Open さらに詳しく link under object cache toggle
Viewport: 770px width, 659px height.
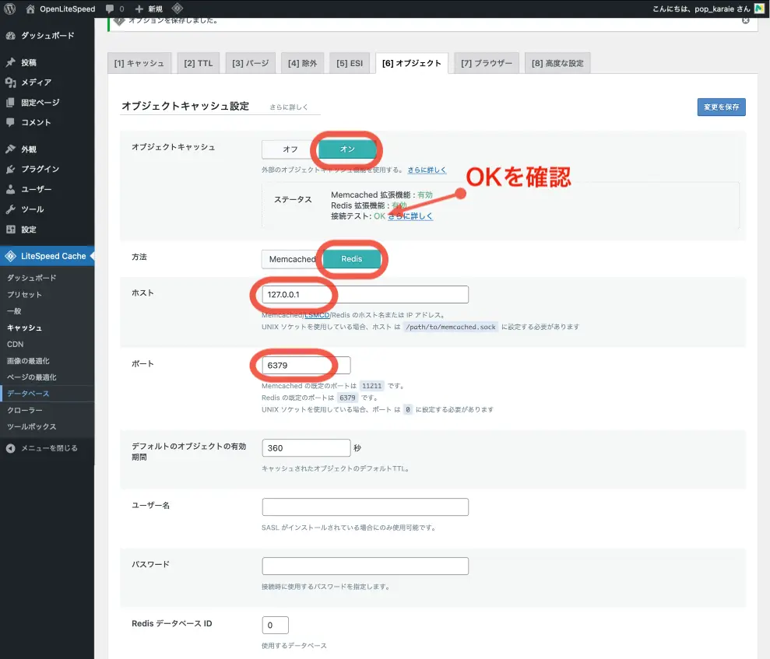pos(427,170)
